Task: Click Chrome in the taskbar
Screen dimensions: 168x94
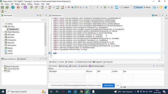Action: click(81, 92)
